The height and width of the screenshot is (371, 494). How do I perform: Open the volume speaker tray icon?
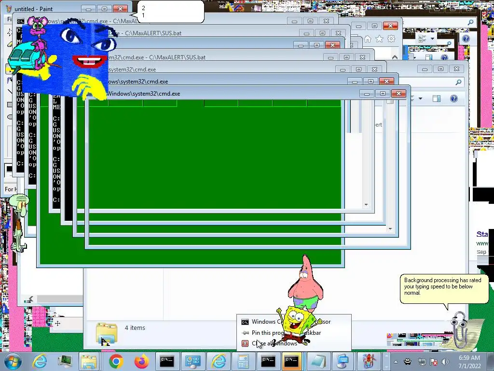[445, 362]
